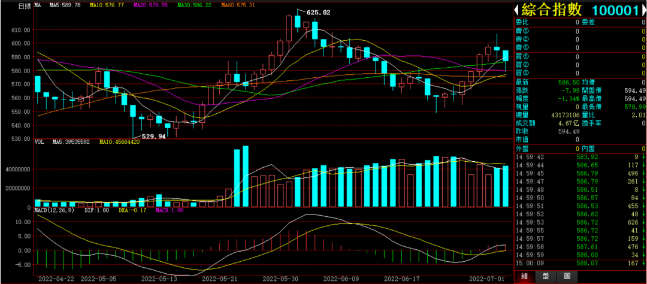Click the 2022-07-01 date label
This screenshot has height=284, width=647.
point(487,279)
